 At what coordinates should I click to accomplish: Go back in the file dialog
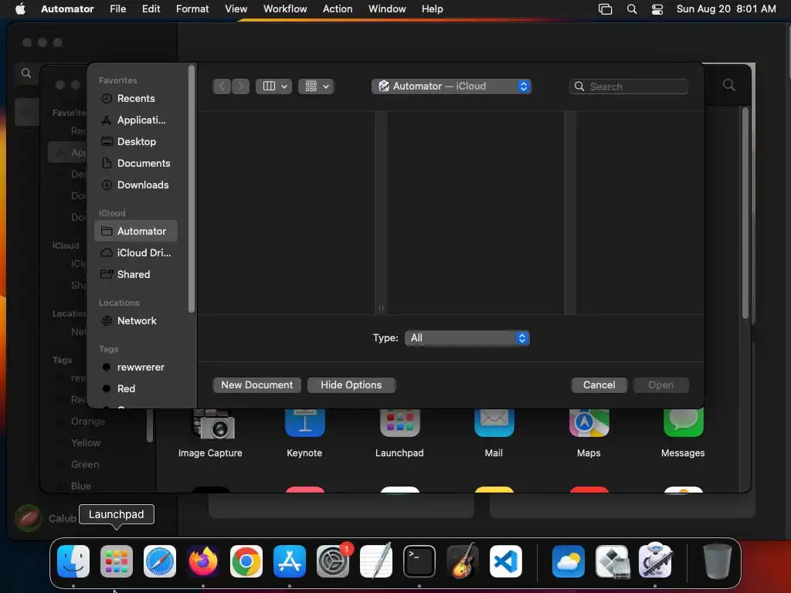pyautogui.click(x=222, y=86)
